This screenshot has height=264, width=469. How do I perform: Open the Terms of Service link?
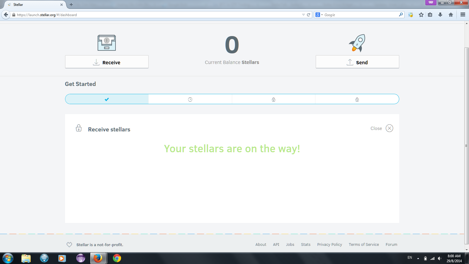point(364,245)
